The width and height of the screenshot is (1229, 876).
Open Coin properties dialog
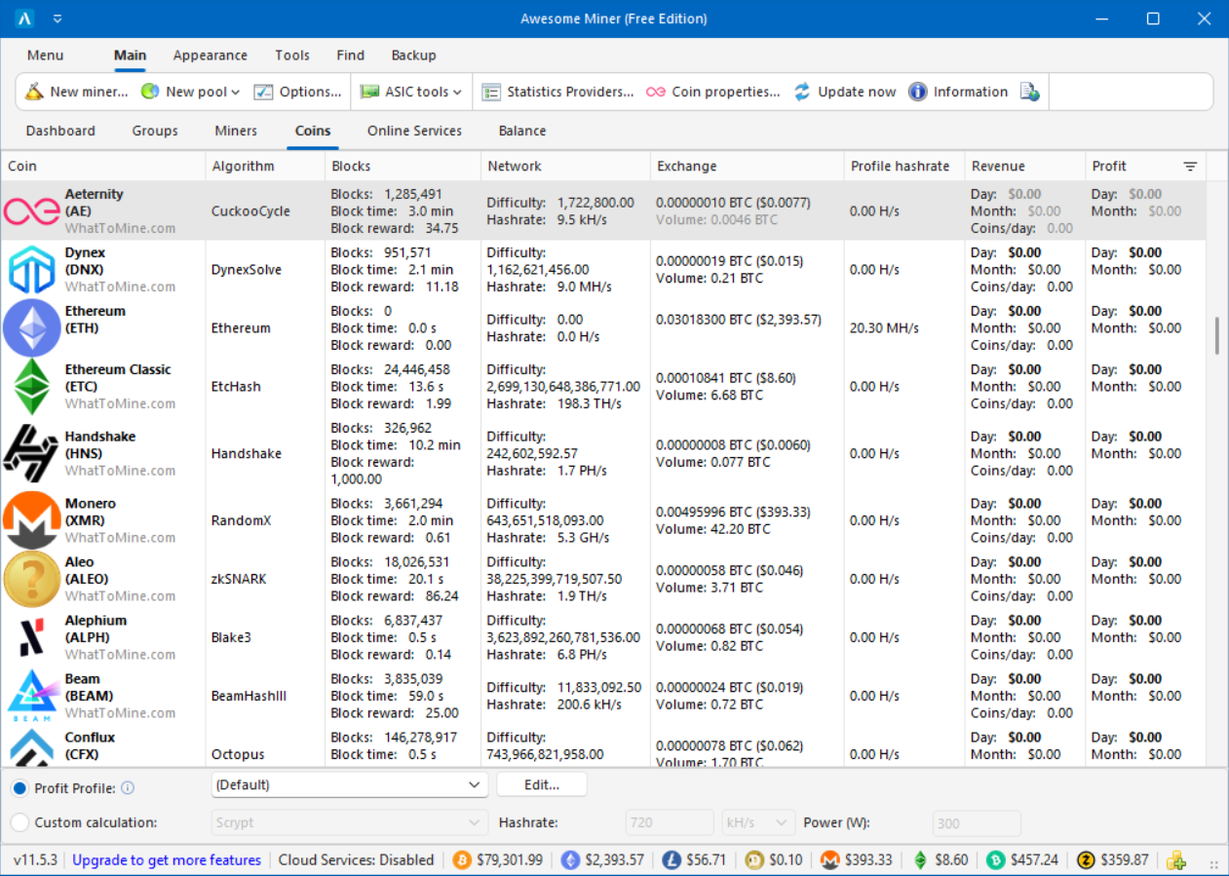(x=712, y=92)
